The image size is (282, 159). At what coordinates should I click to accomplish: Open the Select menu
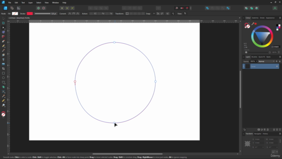[x=39, y=3]
